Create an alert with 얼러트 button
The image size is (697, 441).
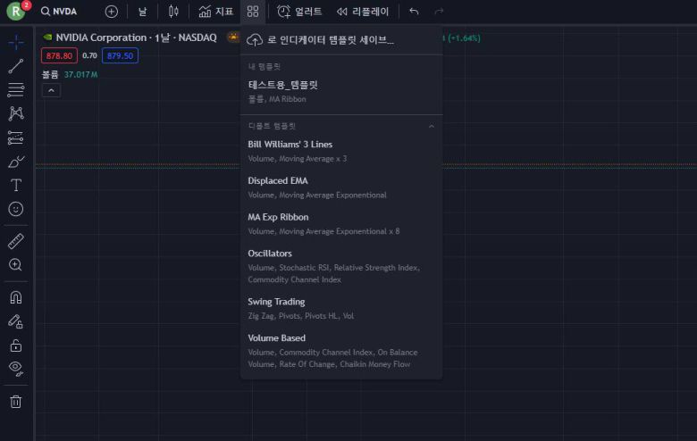pos(299,12)
